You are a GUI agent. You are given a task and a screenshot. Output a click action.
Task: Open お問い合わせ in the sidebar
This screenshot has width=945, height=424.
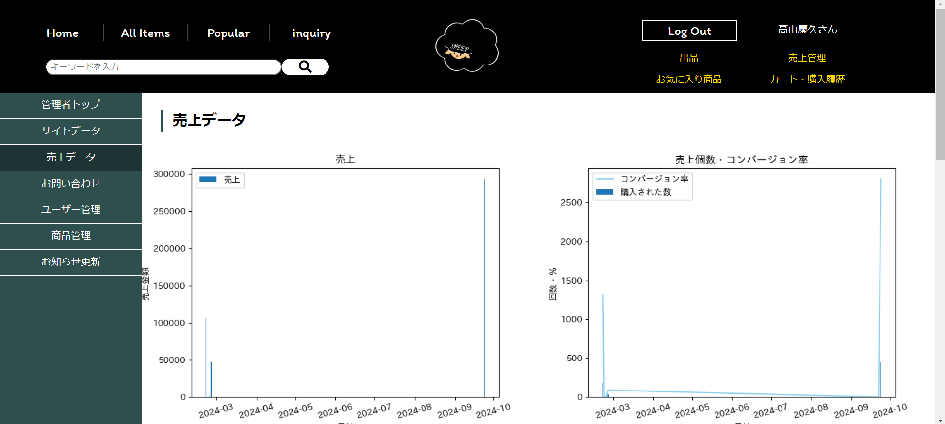click(x=71, y=184)
